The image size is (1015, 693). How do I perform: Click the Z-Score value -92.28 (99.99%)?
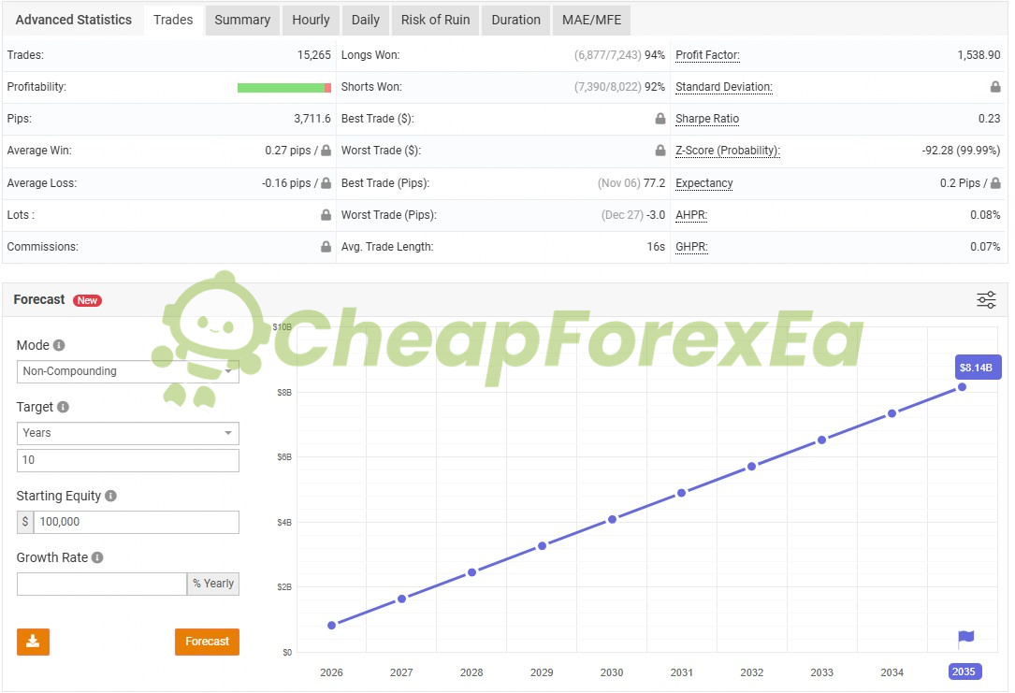pyautogui.click(x=962, y=151)
